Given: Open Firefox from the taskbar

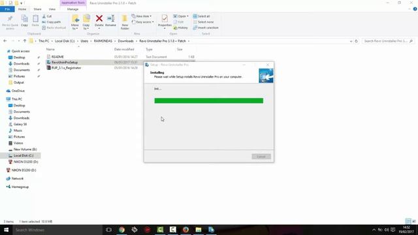Looking at the screenshot, I should [x=185, y=230].
